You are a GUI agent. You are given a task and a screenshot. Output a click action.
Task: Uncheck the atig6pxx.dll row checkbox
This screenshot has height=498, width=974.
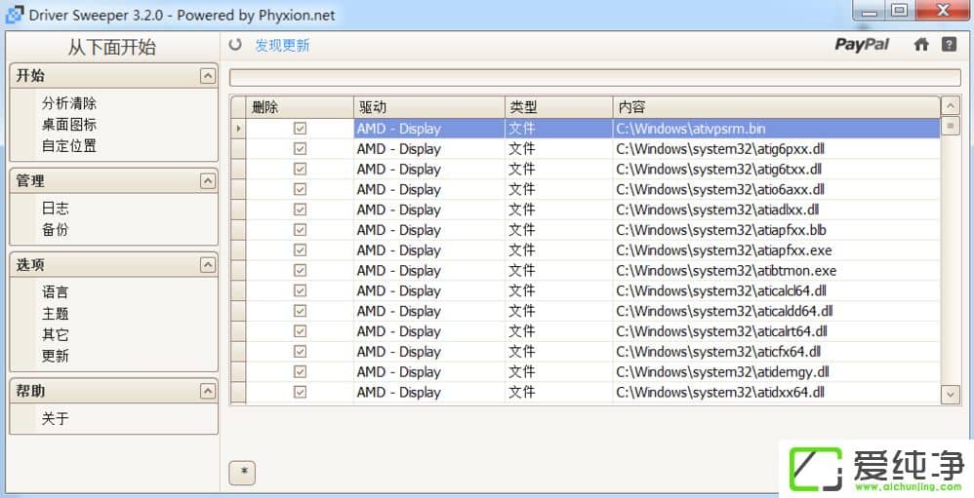click(x=300, y=149)
